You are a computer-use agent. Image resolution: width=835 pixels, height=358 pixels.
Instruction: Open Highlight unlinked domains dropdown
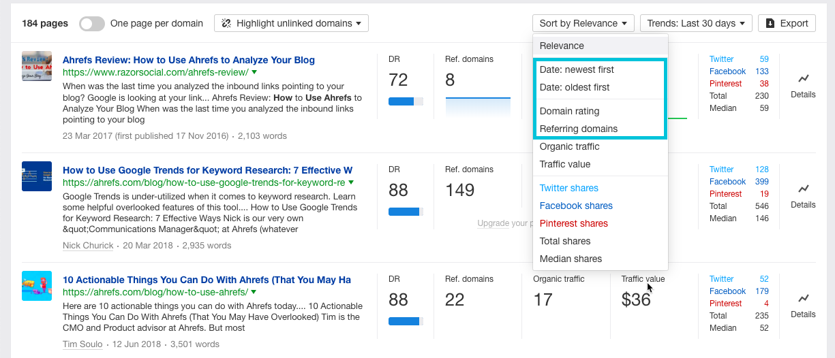(x=291, y=23)
